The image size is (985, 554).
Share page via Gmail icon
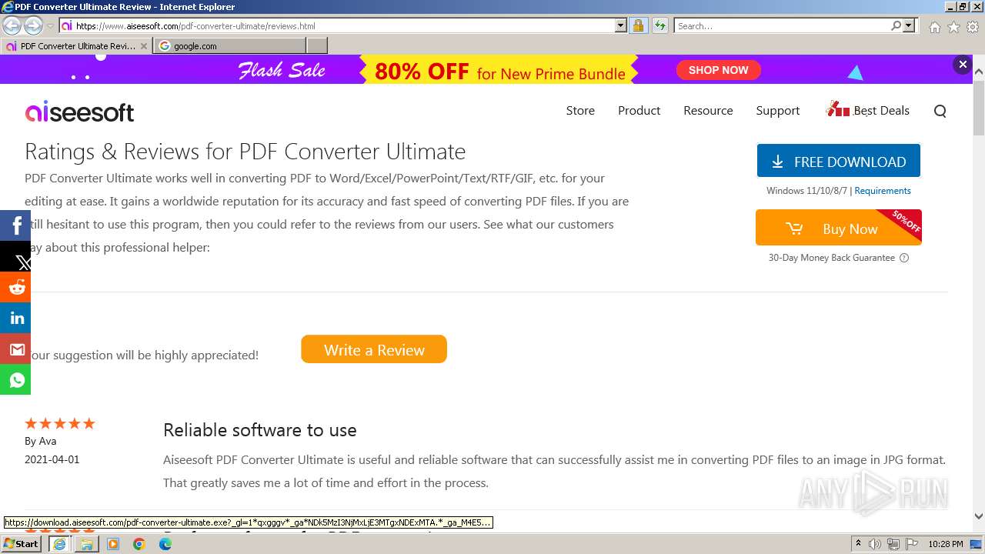[15, 349]
